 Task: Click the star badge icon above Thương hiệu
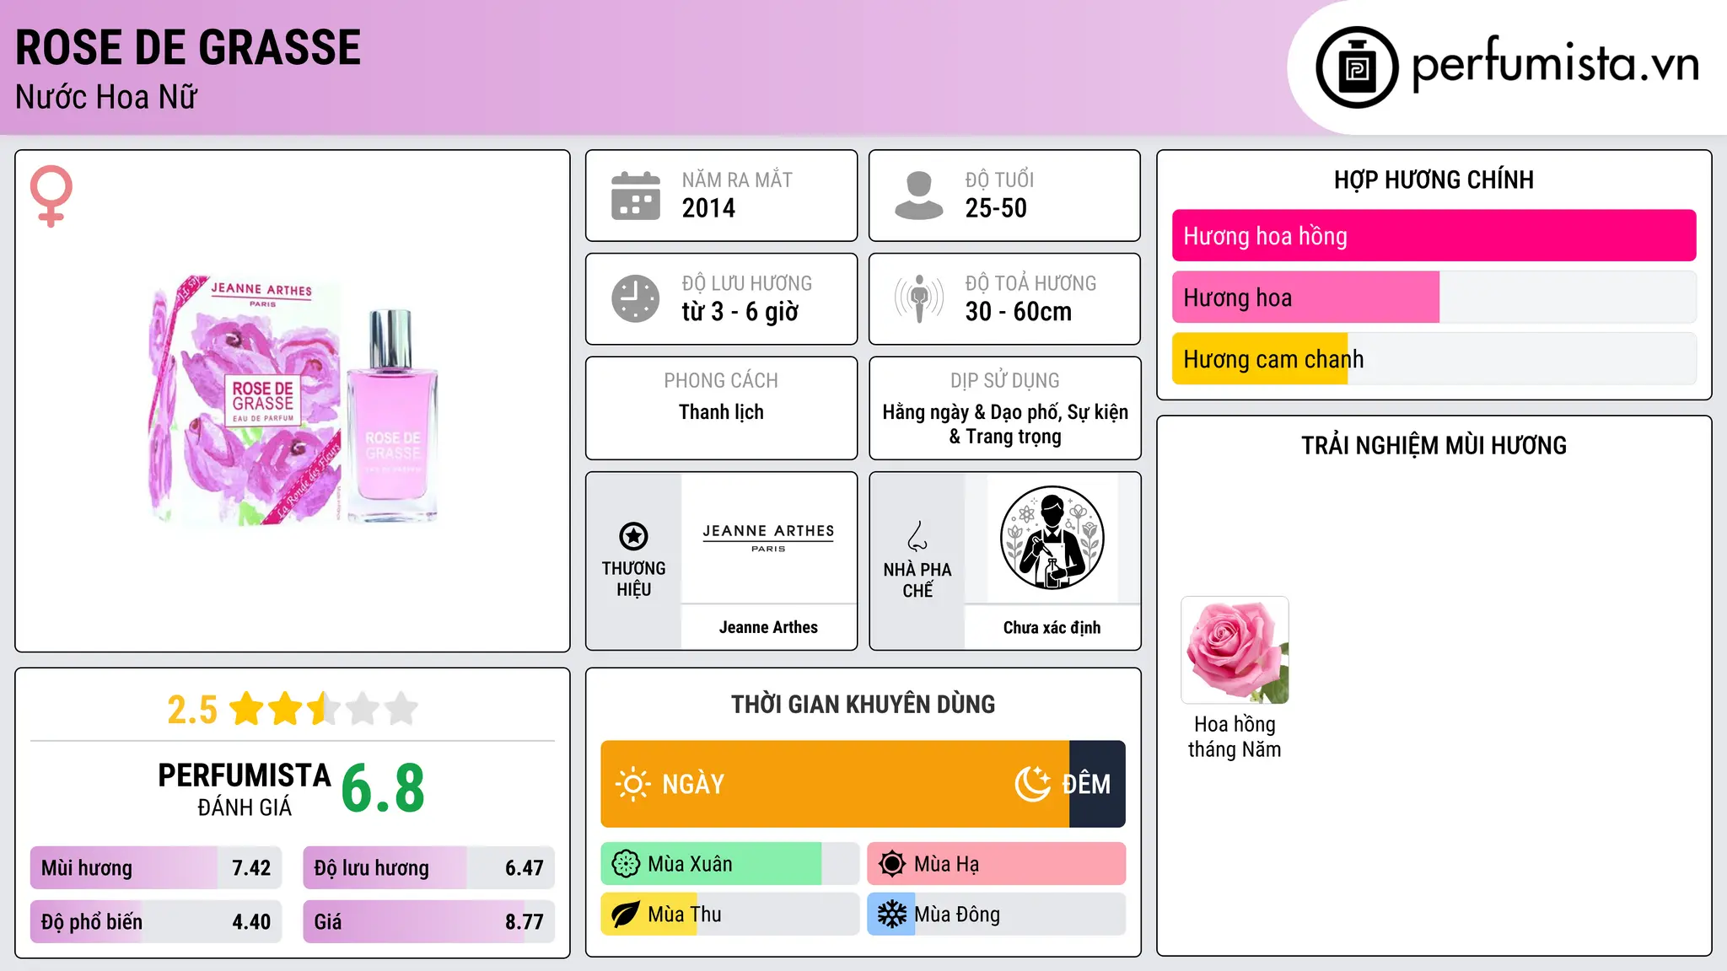point(633,536)
